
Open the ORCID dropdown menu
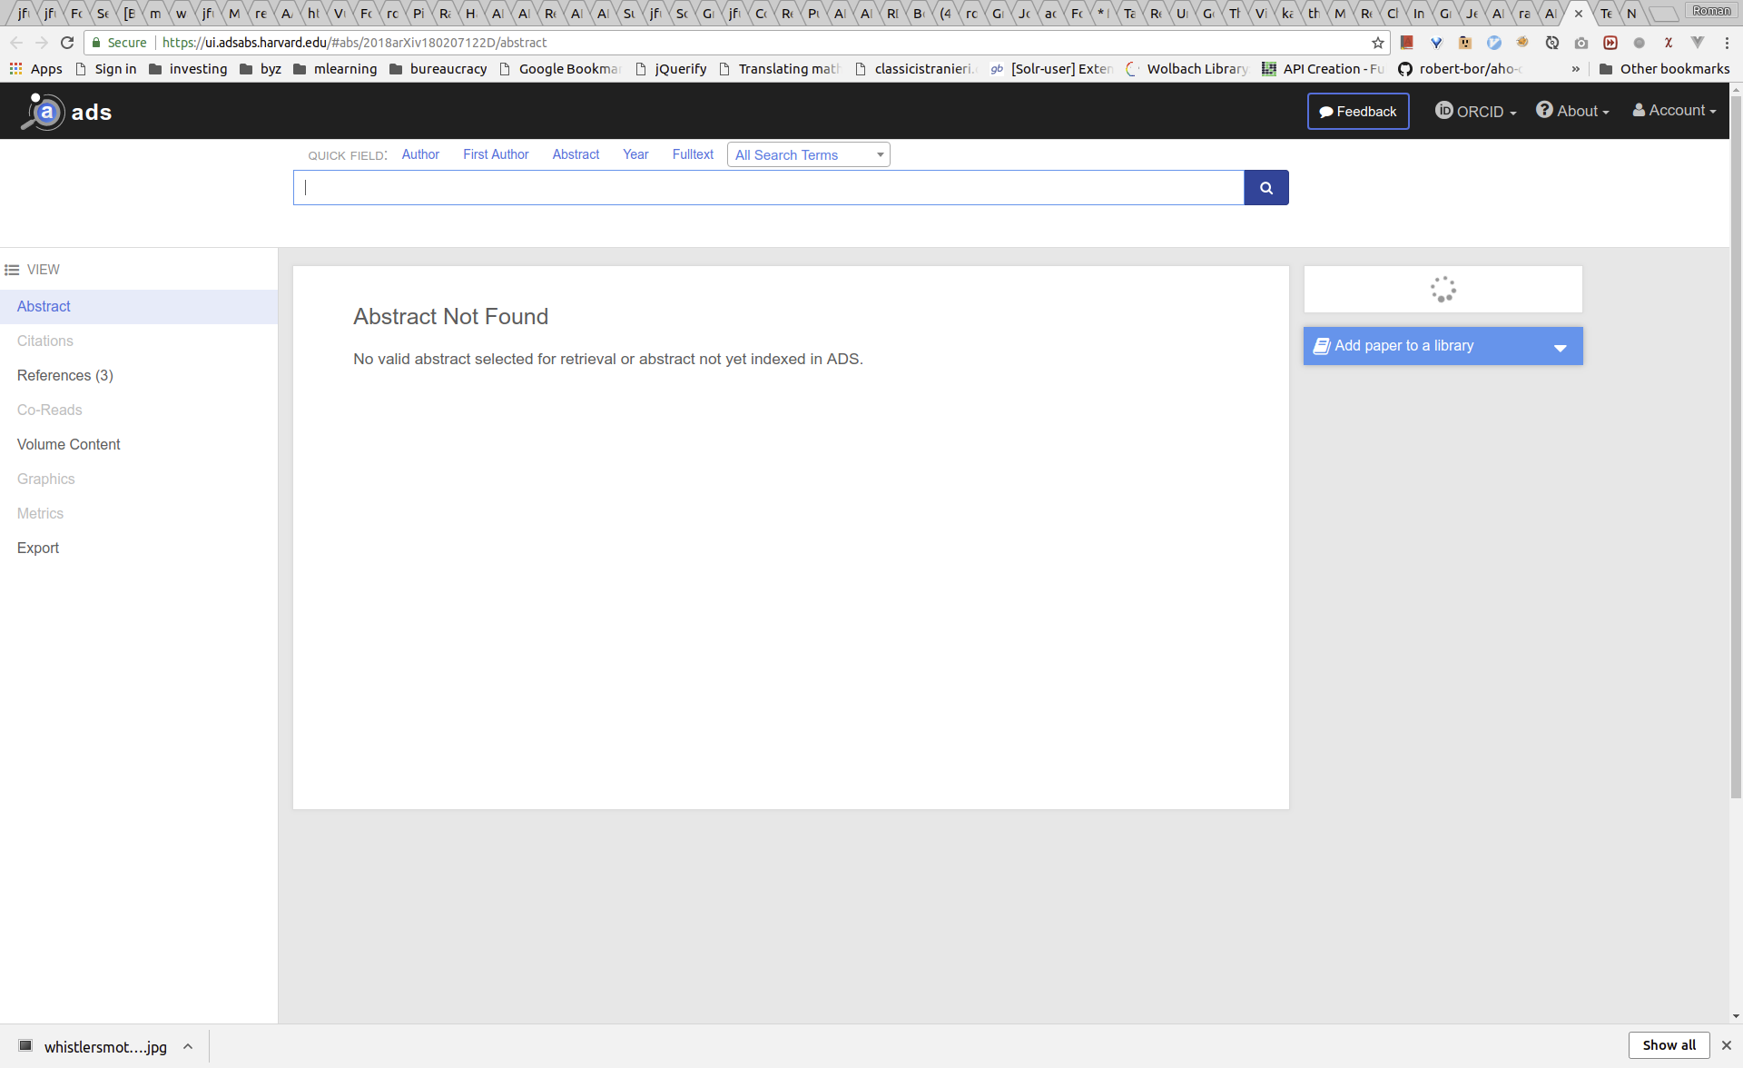pos(1475,112)
